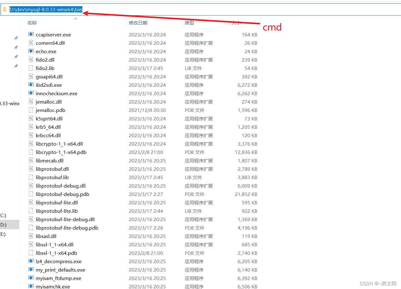Image resolution: width=401 pixels, height=289 pixels.
Task: Click the folder icon in the address bar
Action: (5, 9)
